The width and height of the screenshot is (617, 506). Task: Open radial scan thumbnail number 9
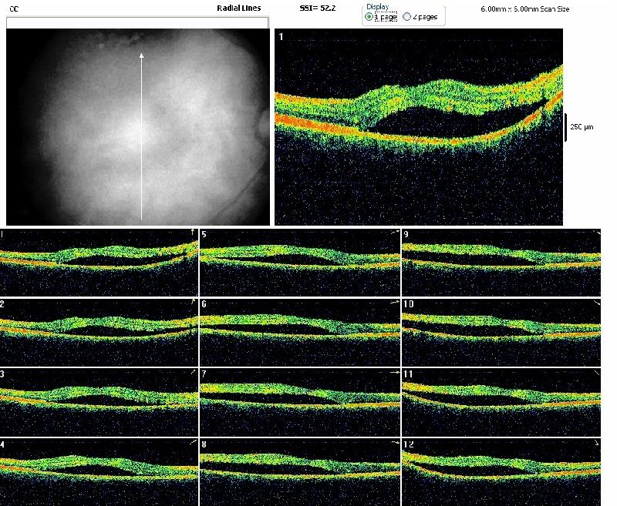click(501, 263)
